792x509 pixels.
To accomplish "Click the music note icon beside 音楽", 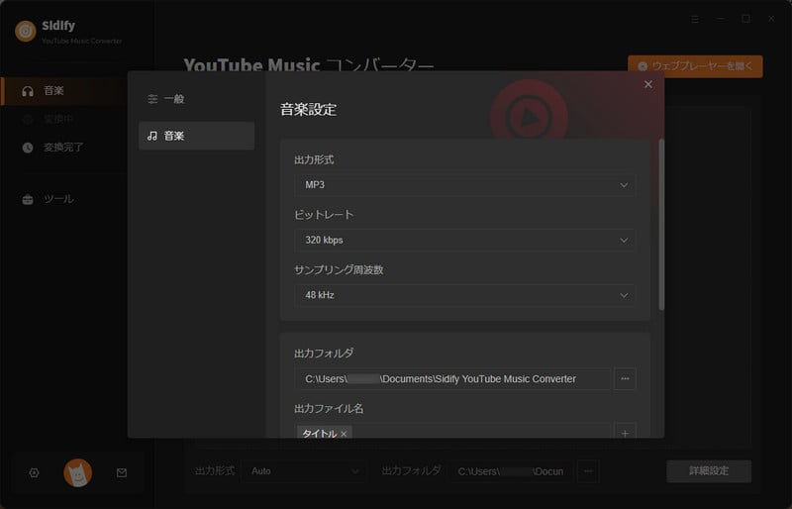I will pyautogui.click(x=152, y=136).
